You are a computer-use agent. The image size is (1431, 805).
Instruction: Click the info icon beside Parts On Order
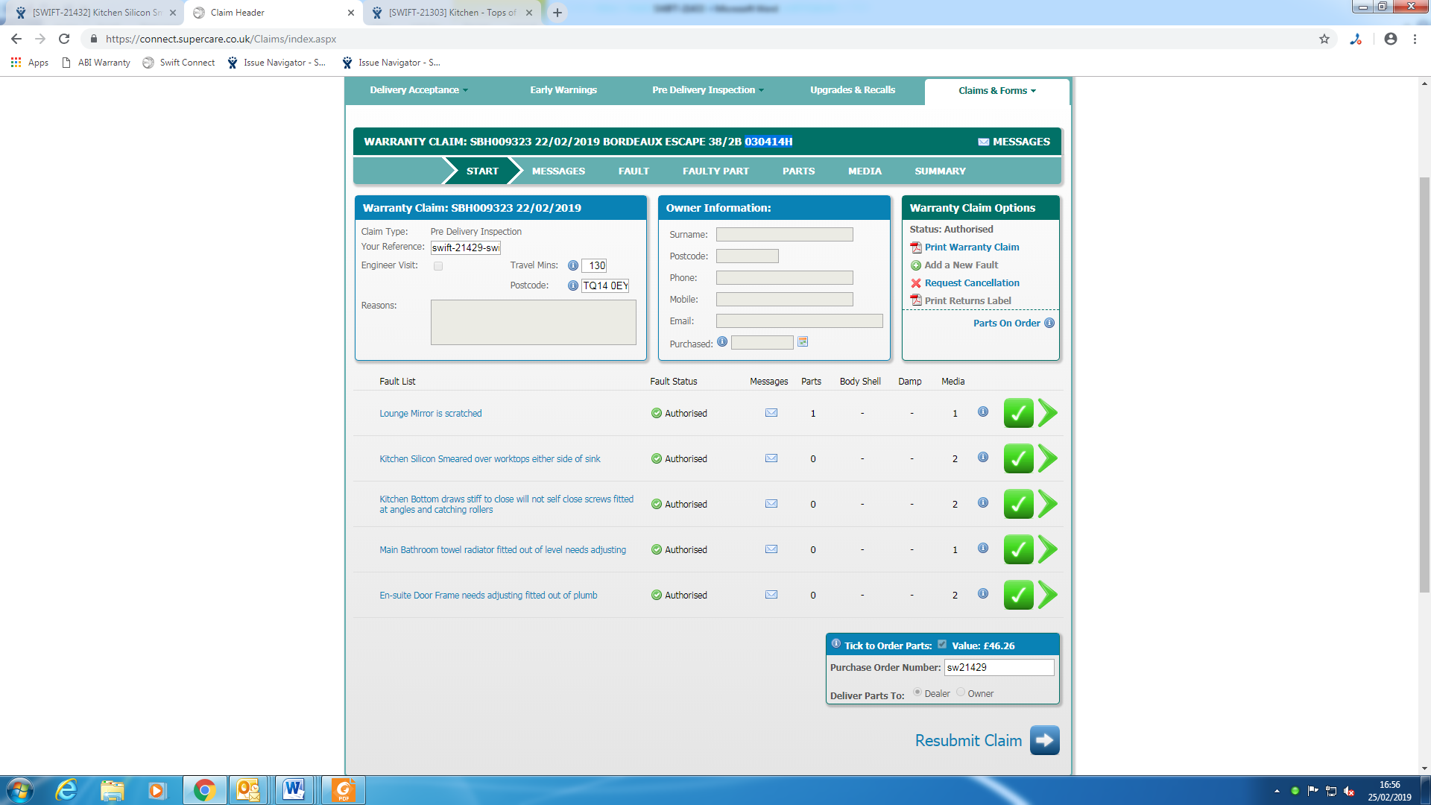pos(1049,323)
